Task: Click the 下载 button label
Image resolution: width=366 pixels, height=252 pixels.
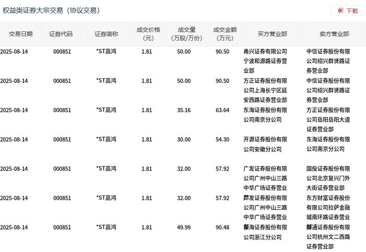Action: coord(352,11)
